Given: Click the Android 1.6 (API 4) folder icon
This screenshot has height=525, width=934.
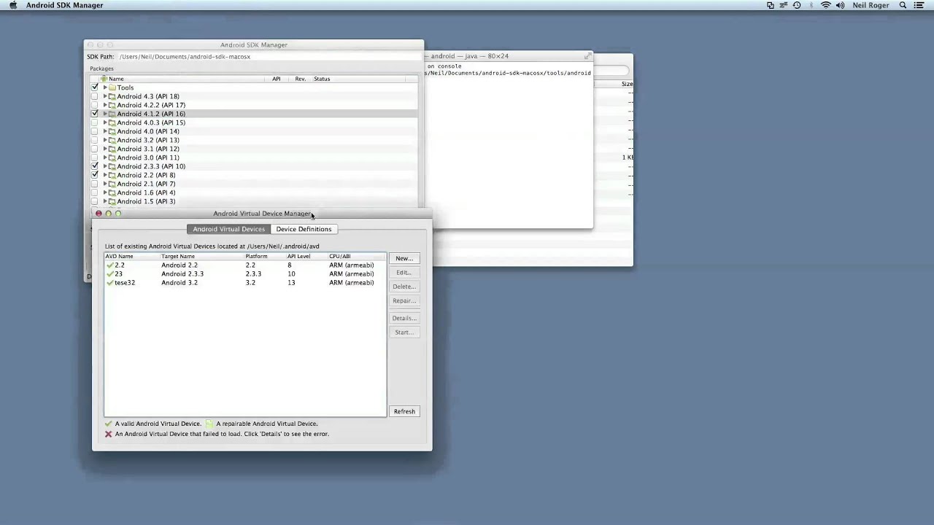Looking at the screenshot, I should 112,192.
